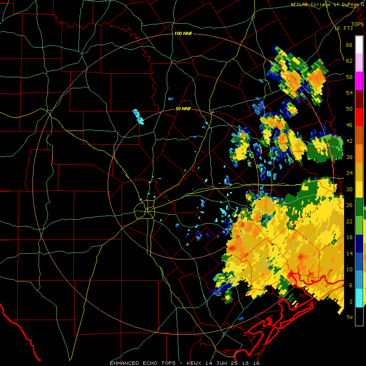Click legend value "50"

coord(349,109)
